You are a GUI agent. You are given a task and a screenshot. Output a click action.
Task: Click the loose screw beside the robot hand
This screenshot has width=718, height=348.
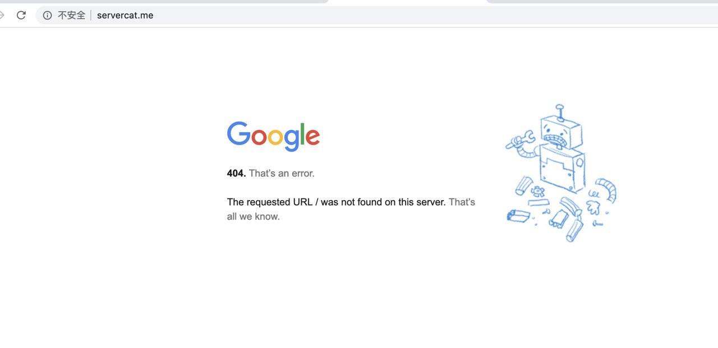click(x=598, y=224)
